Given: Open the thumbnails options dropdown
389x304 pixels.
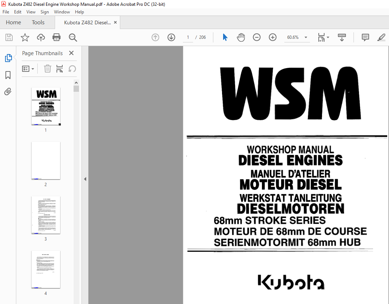Looking at the screenshot, I should [28, 69].
